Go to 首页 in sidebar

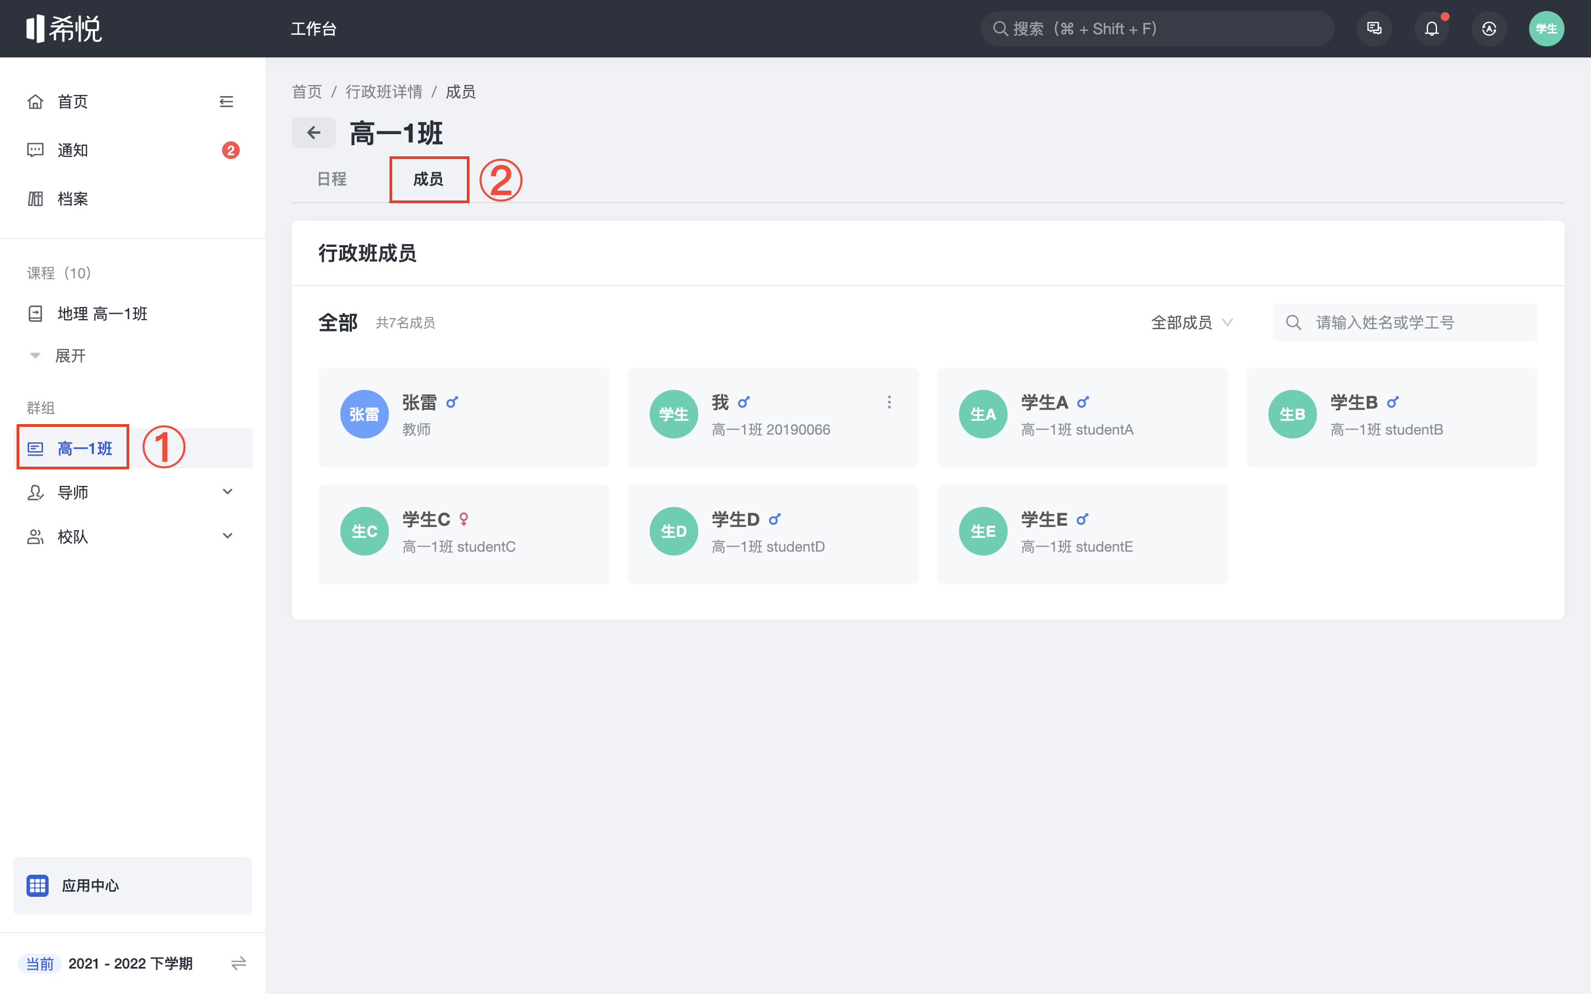pos(72,101)
